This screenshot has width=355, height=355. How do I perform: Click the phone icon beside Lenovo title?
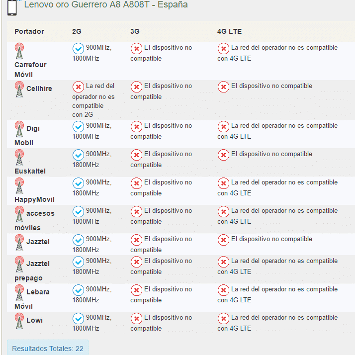(12, 7)
